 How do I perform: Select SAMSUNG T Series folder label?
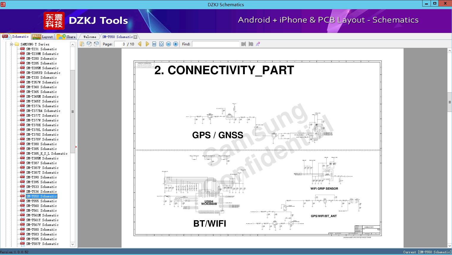pyautogui.click(x=35, y=44)
